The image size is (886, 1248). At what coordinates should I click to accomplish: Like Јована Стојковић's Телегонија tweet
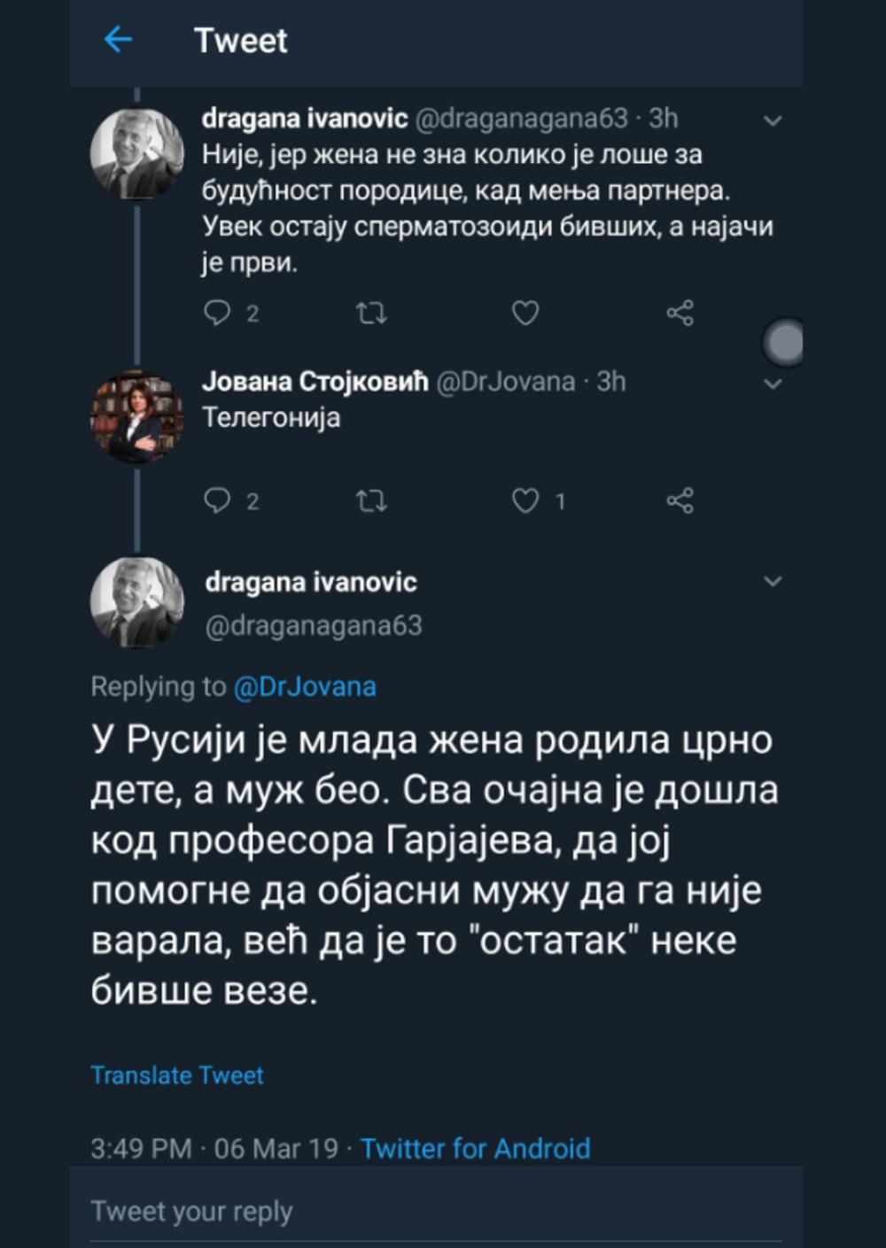point(525,501)
